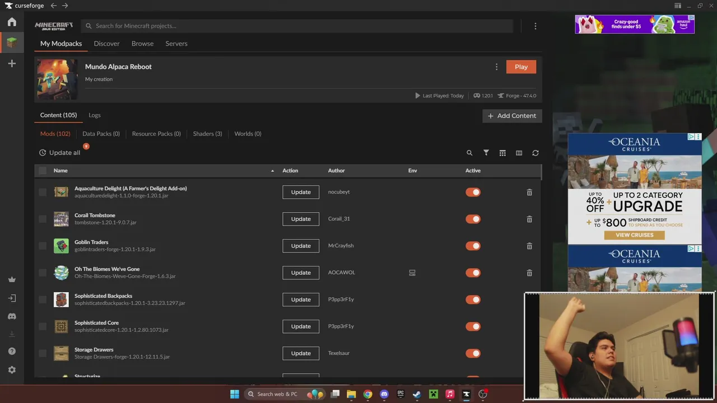Click the sign-in arrow icon in sidebar
Viewport: 717px width, 403px height.
pos(12,298)
